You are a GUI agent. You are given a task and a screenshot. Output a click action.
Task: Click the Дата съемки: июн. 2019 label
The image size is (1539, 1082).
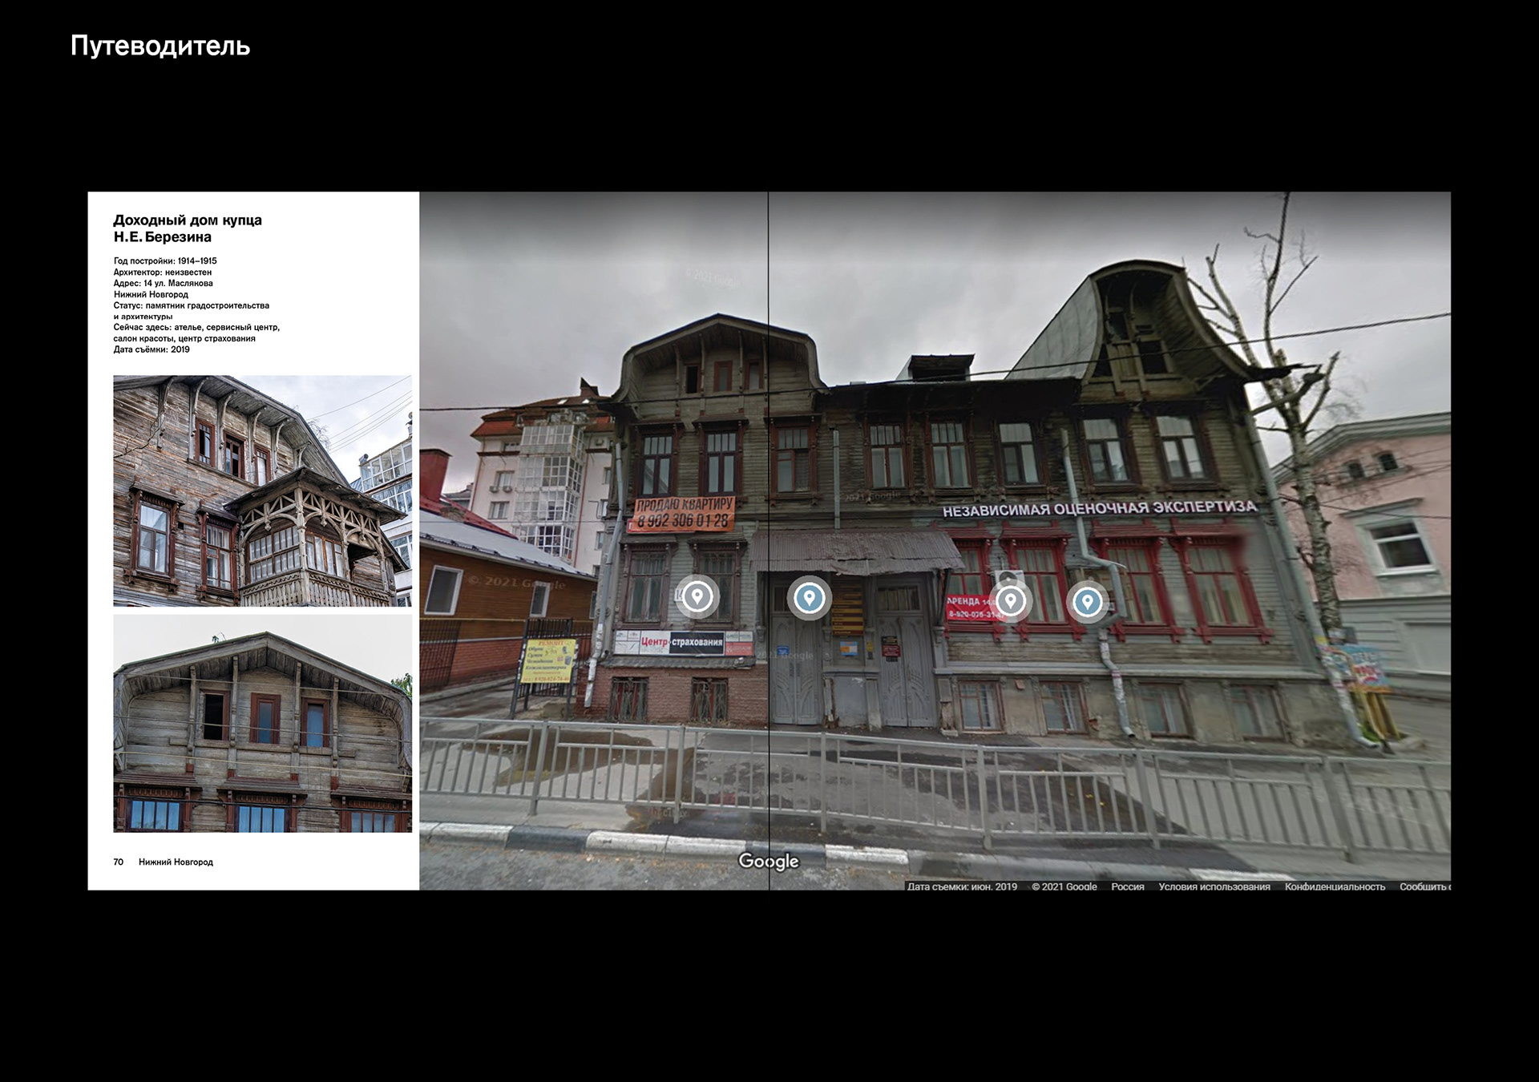click(962, 886)
